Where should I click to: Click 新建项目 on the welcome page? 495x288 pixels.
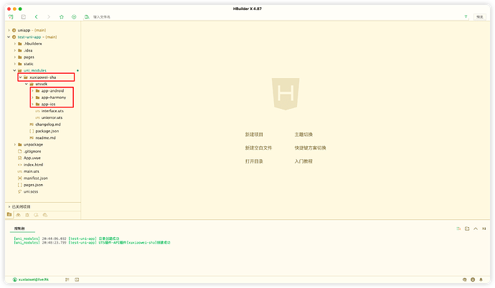click(x=254, y=134)
